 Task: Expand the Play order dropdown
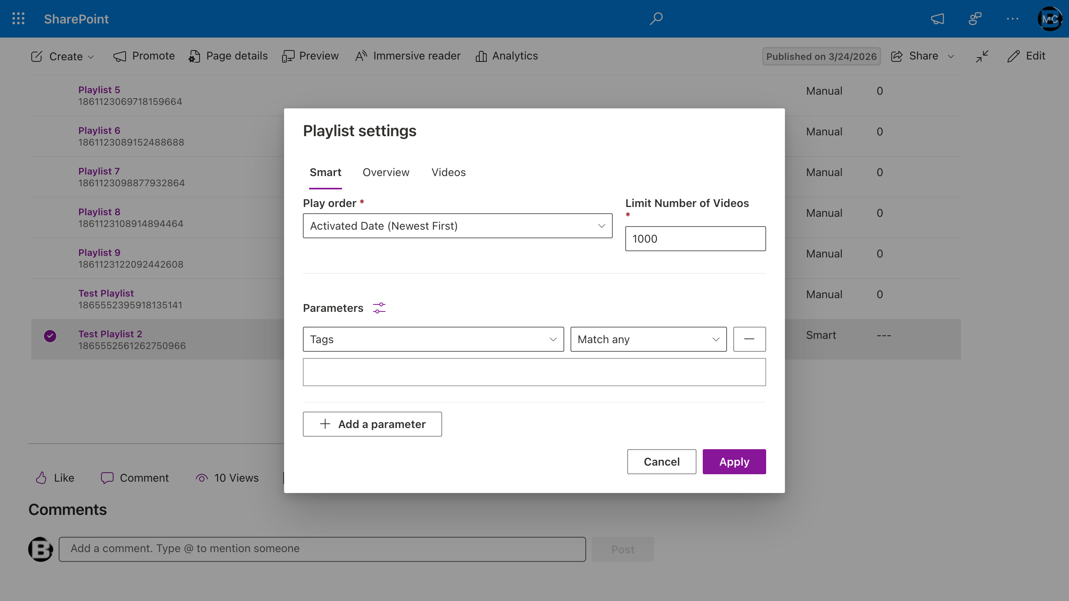[457, 226]
